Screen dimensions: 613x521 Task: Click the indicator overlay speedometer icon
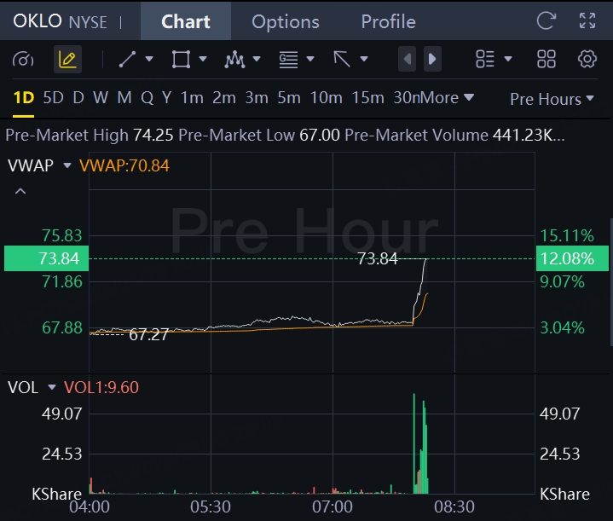point(23,60)
